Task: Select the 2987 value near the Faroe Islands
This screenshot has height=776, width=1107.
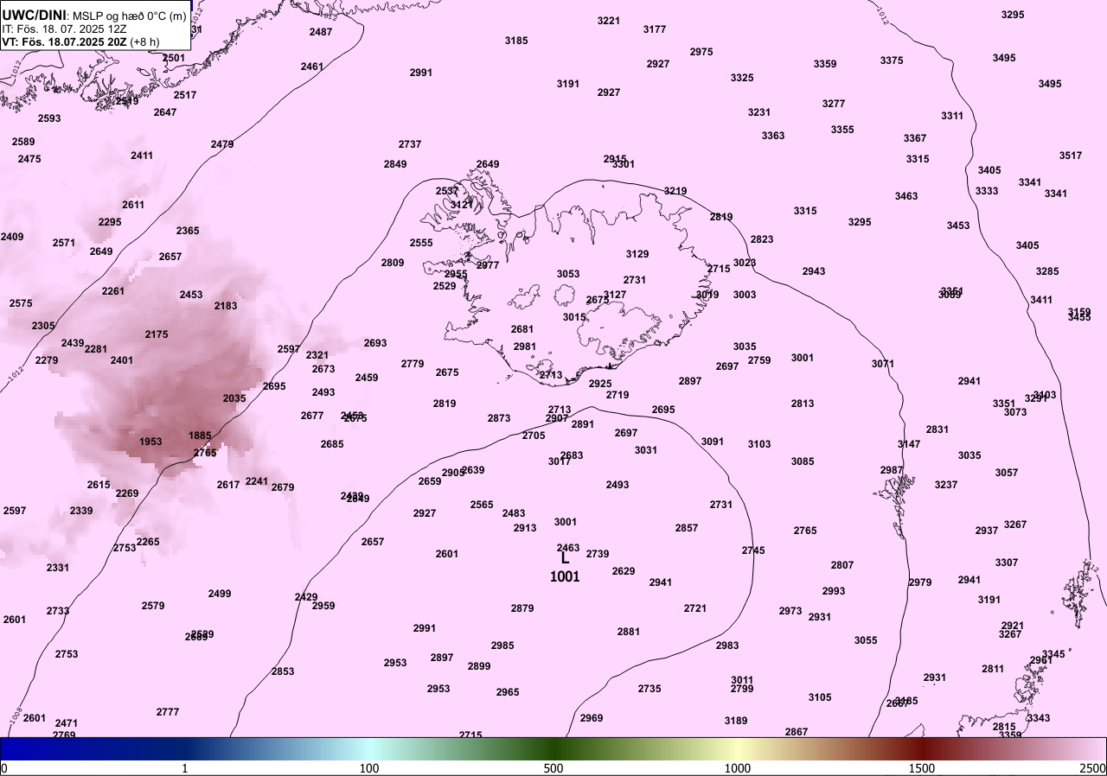Action: [892, 470]
